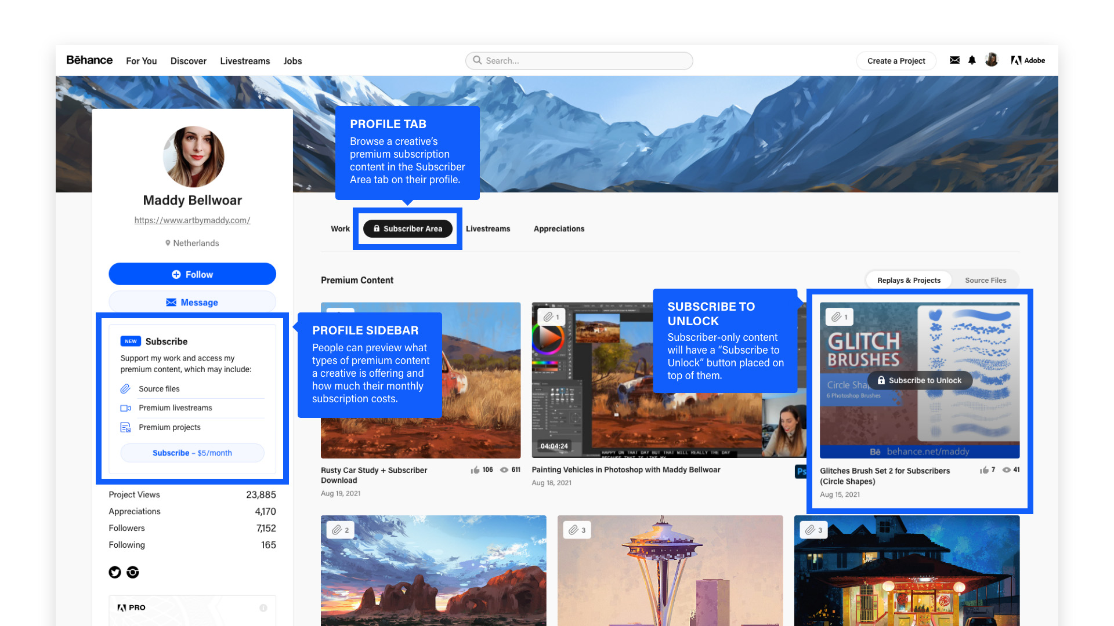The image size is (1114, 626).
Task: Click the Adobe logo in header
Action: (1028, 60)
